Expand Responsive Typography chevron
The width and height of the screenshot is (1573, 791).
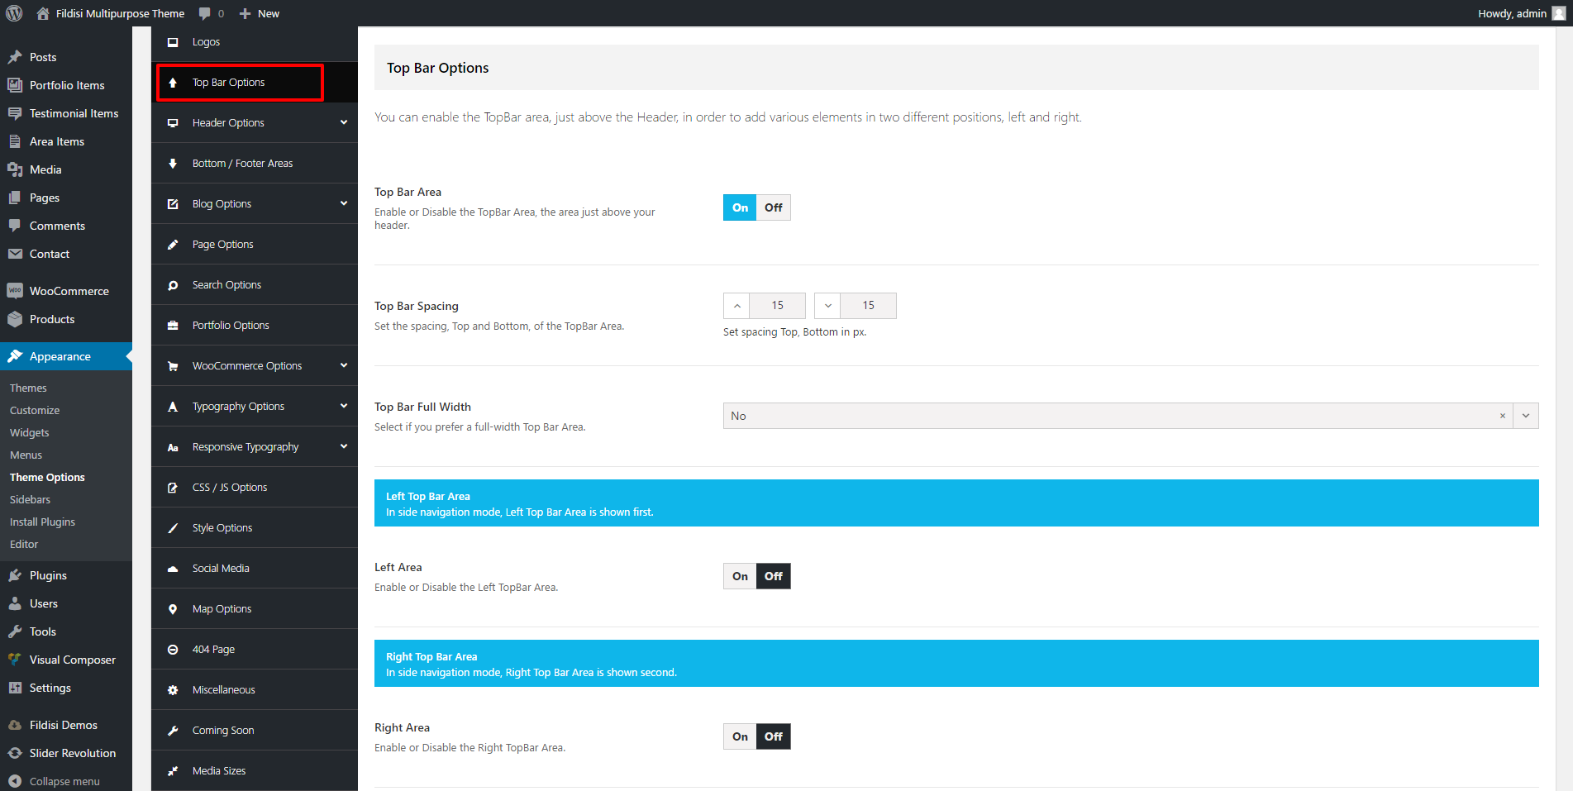pos(344,446)
